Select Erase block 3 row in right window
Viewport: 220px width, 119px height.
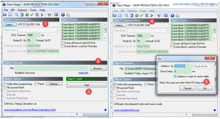(190, 34)
